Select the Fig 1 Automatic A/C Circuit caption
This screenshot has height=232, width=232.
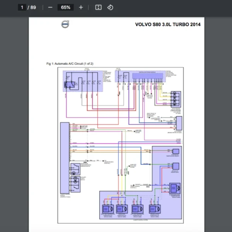(x=69, y=63)
